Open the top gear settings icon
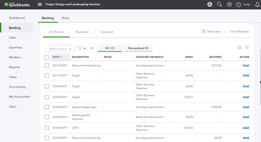Viewport: 261px width, 142px height. [x=229, y=5]
